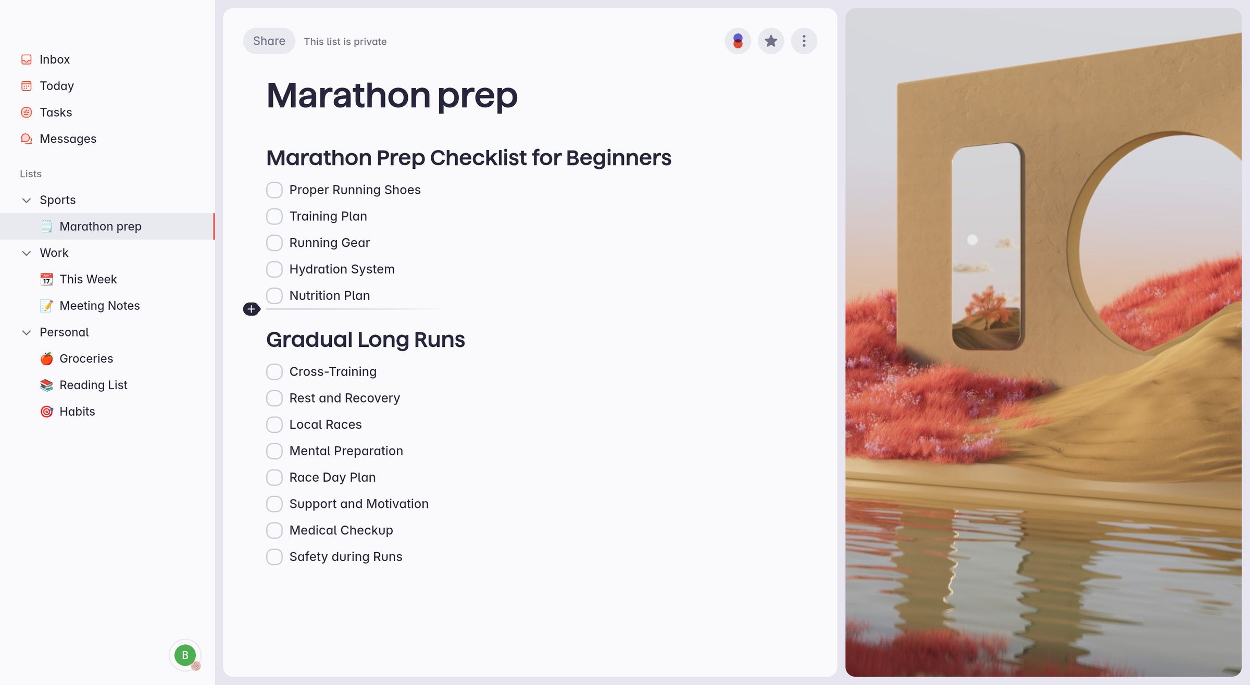
Task: Click the Gradual Long Runs heading
Action: coord(366,340)
